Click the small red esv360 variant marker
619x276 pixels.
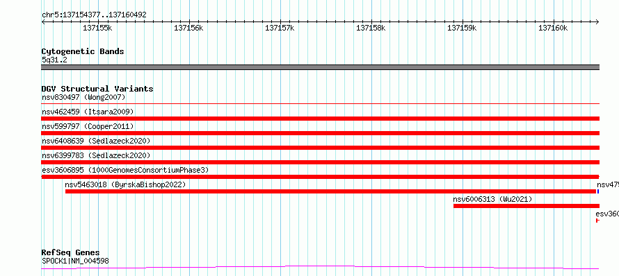click(x=597, y=221)
